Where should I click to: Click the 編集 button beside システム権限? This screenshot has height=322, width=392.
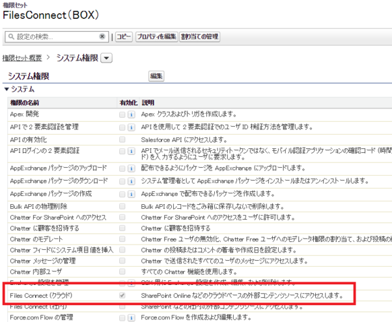click(x=156, y=76)
